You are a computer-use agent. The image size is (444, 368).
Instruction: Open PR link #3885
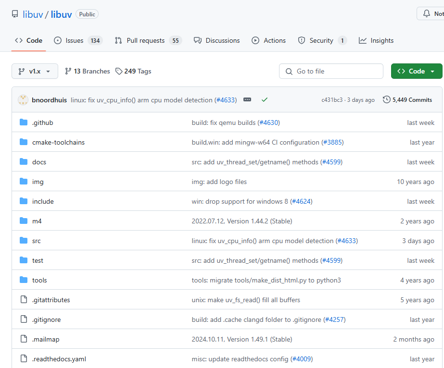[332, 142]
